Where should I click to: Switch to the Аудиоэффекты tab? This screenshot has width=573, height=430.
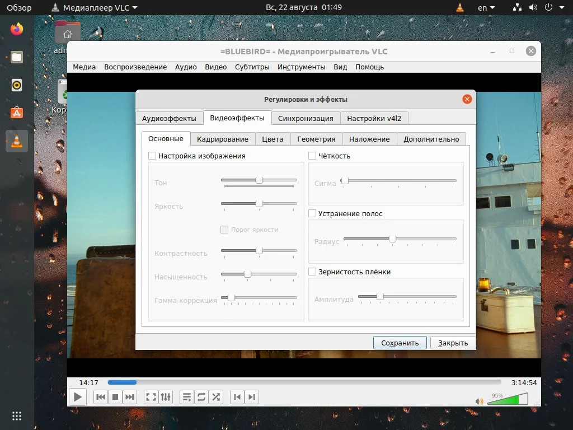[x=170, y=118]
